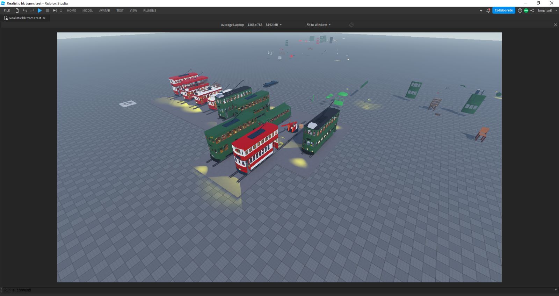Viewport: 559px width, 296px height.
Task: Switch to the MODEL tab
Action: pyautogui.click(x=87, y=10)
